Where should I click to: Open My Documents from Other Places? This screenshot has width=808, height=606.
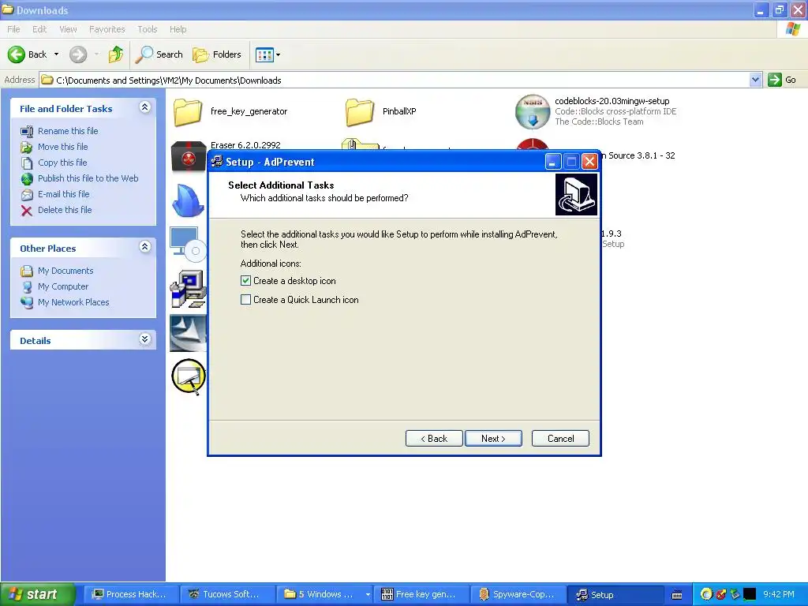(65, 271)
